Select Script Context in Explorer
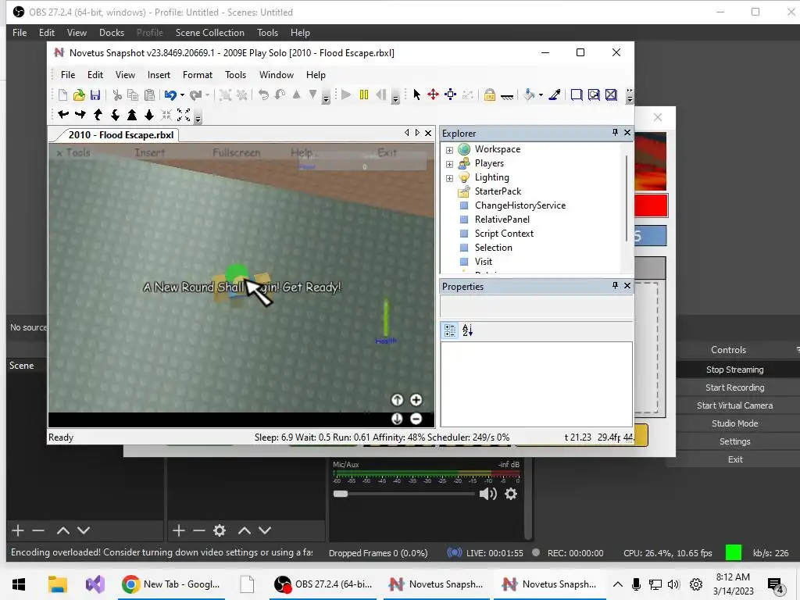 coord(504,234)
